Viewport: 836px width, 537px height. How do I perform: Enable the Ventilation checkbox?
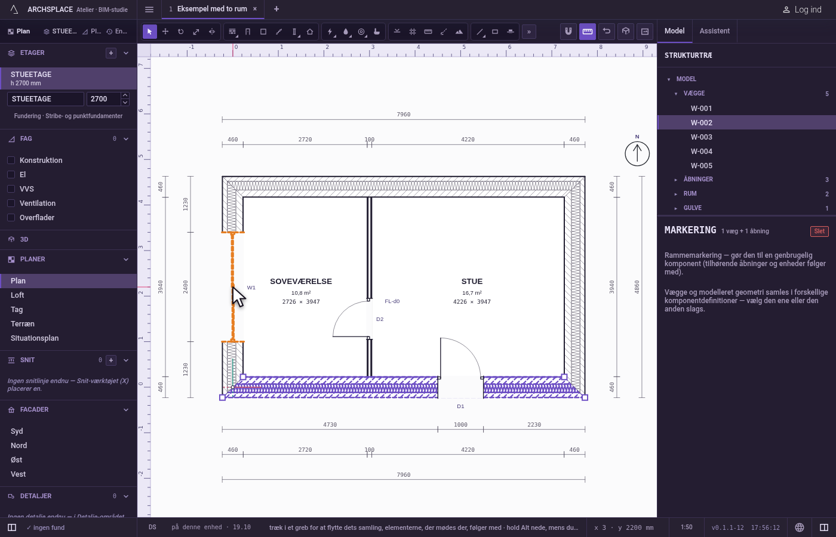11,203
